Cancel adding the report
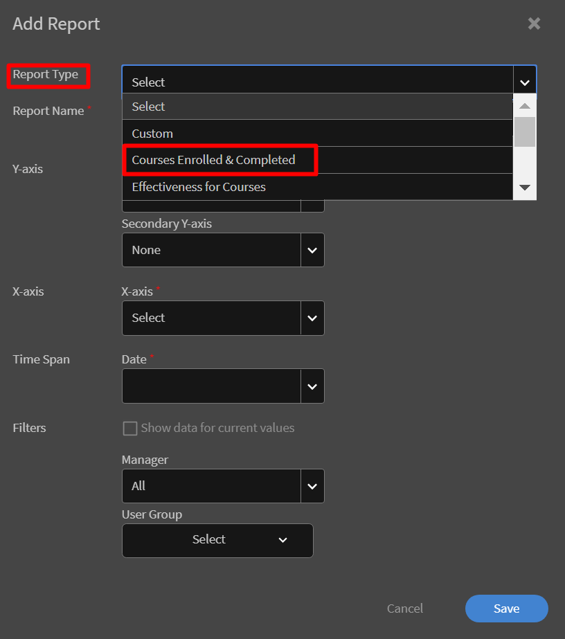The width and height of the screenshot is (565, 639). (x=404, y=609)
